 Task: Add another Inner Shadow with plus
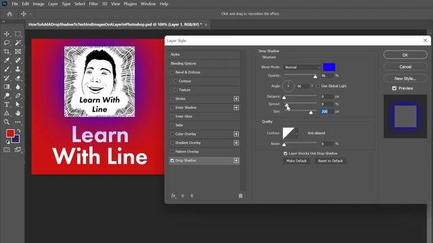point(236,107)
